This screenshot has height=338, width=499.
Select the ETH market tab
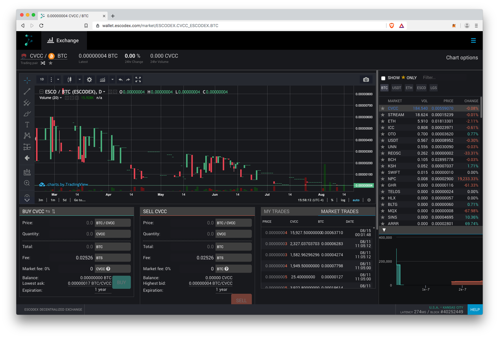[409, 88]
